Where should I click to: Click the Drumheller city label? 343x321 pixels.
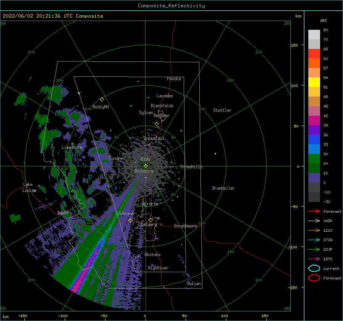pyautogui.click(x=223, y=188)
